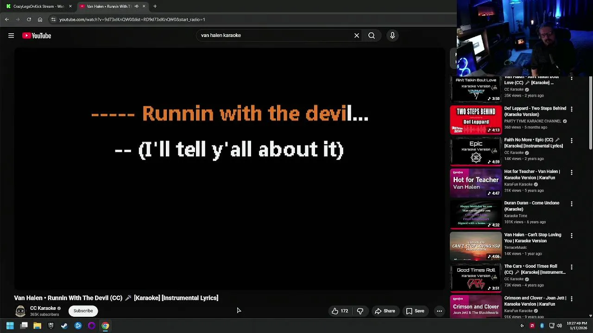Close the Van Halen YouTube tab
This screenshot has width=593, height=333.
pos(144,6)
